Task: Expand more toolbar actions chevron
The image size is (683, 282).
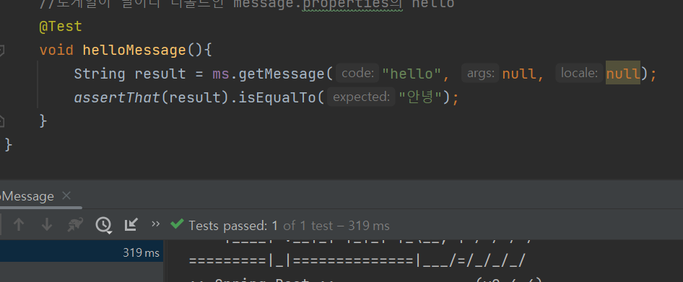Action: [155, 224]
